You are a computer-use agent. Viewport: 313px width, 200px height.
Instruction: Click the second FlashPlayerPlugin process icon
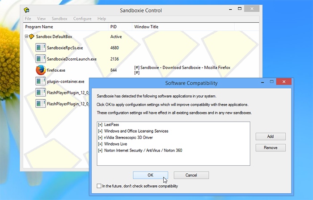coord(41,104)
